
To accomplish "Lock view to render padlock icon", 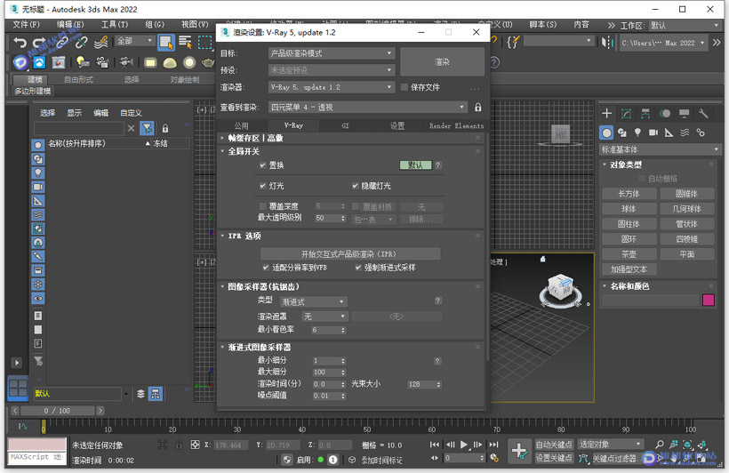I will coord(478,108).
